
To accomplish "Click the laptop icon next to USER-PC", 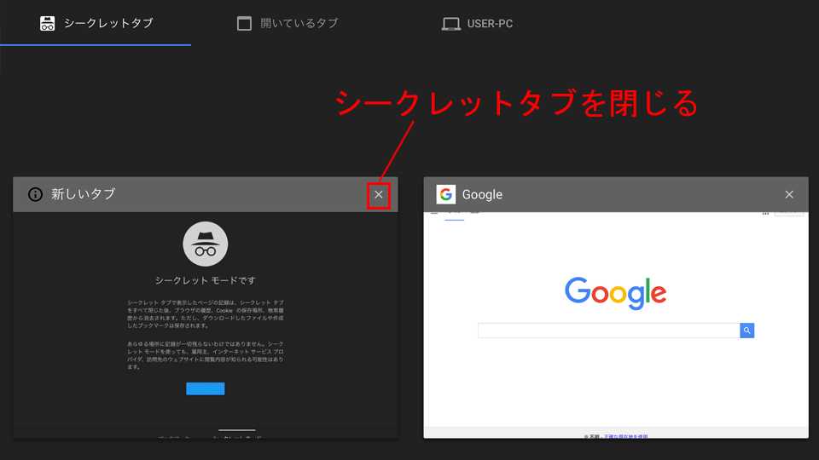I will pos(450,24).
